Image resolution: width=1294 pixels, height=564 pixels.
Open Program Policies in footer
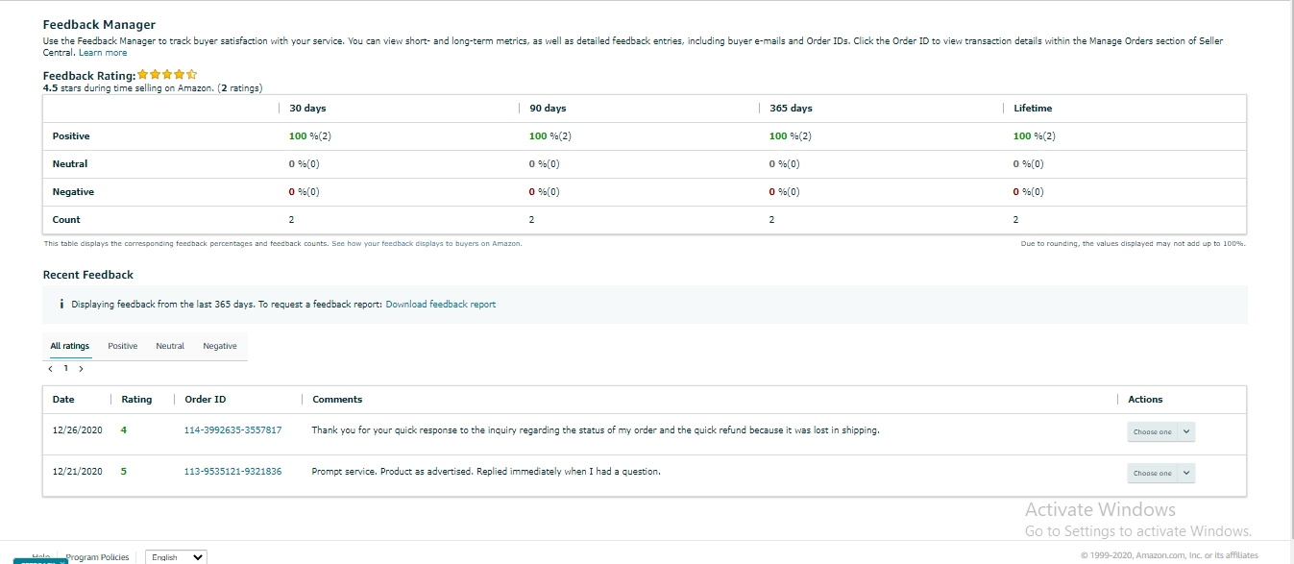pyautogui.click(x=97, y=556)
